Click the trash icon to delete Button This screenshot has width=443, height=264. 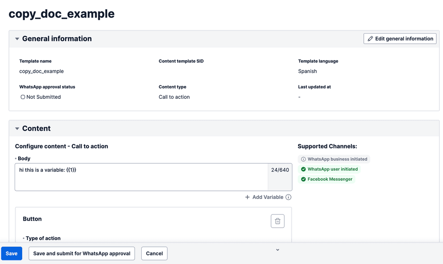[x=277, y=221]
